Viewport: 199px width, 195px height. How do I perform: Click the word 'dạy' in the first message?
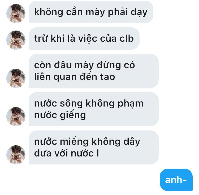(139, 12)
